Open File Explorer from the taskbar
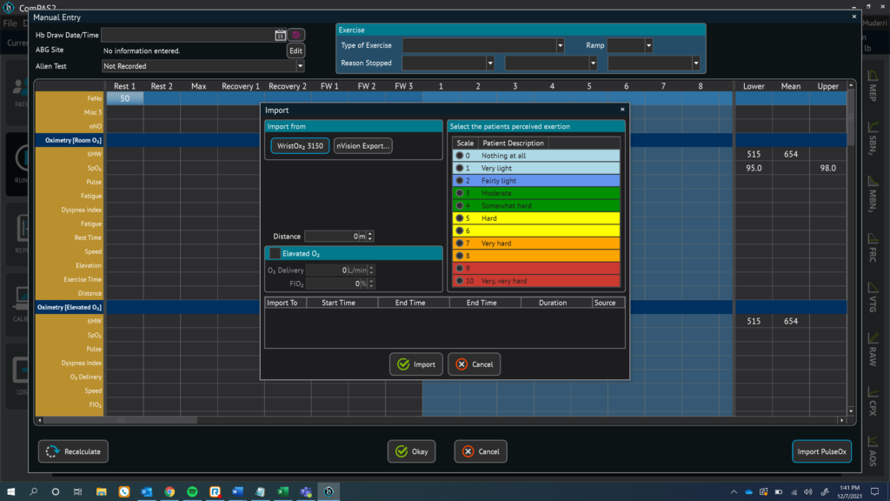The height and width of the screenshot is (501, 890). click(101, 491)
